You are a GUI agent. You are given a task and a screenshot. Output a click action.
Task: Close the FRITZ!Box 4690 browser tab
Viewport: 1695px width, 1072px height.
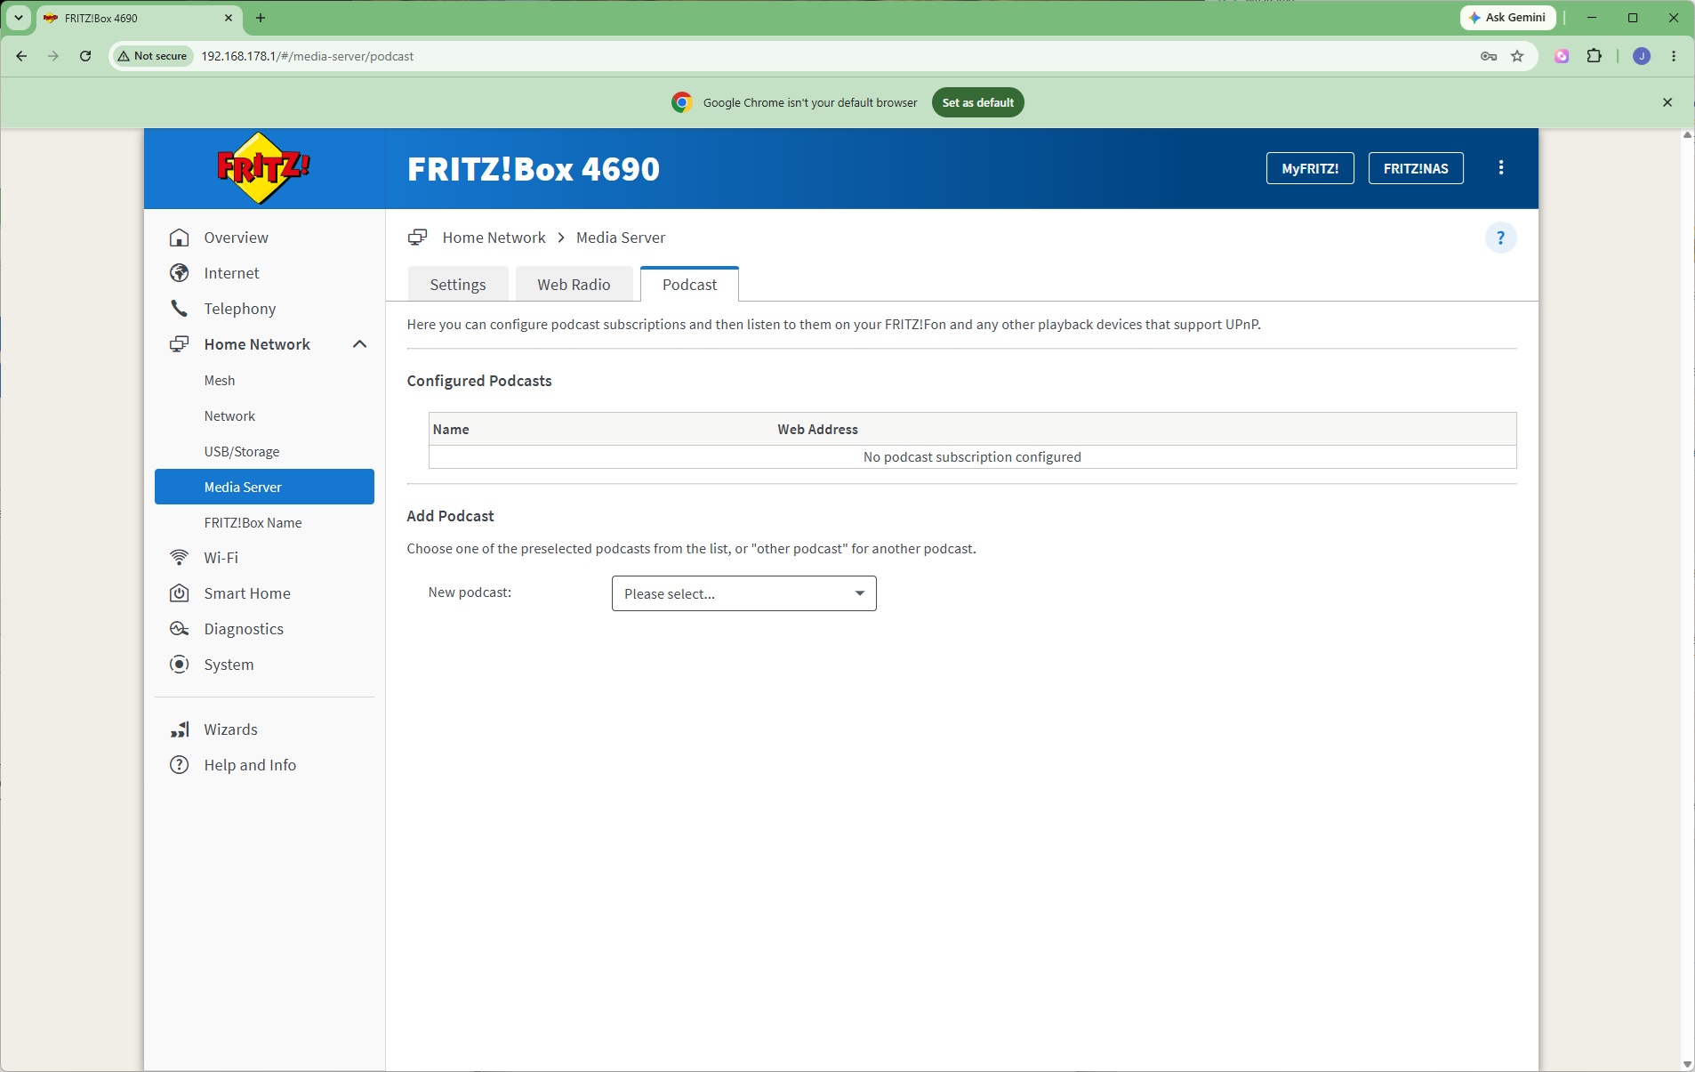tap(229, 18)
